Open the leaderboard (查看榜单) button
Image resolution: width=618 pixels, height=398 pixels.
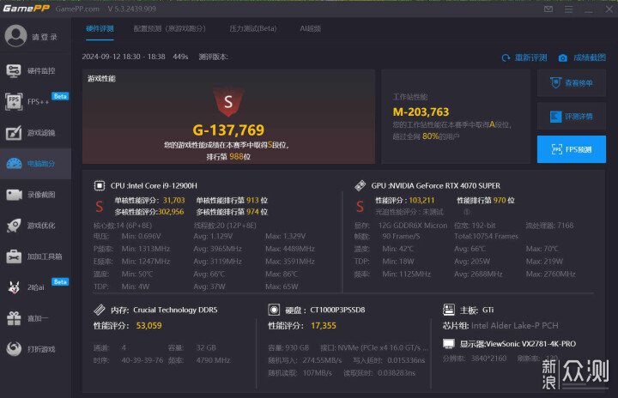[572, 82]
